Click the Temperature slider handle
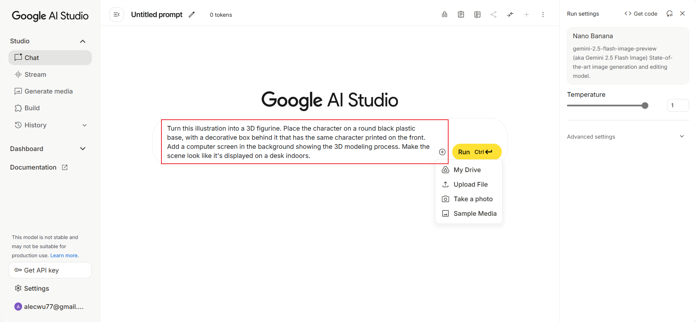 tap(645, 106)
